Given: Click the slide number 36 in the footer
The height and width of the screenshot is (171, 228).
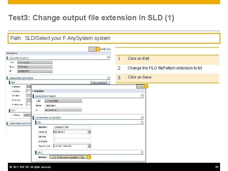Looking at the screenshot, I should click(217, 167).
